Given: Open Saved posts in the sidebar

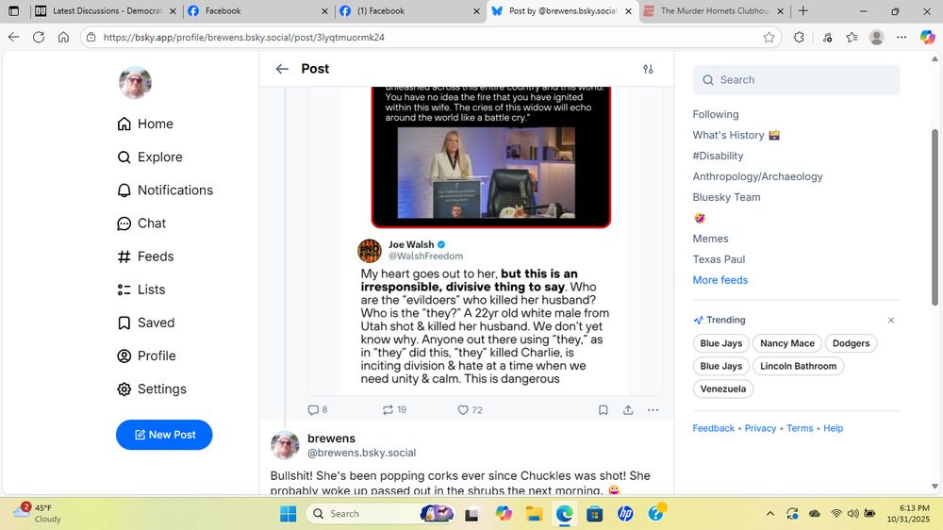Looking at the screenshot, I should point(145,323).
